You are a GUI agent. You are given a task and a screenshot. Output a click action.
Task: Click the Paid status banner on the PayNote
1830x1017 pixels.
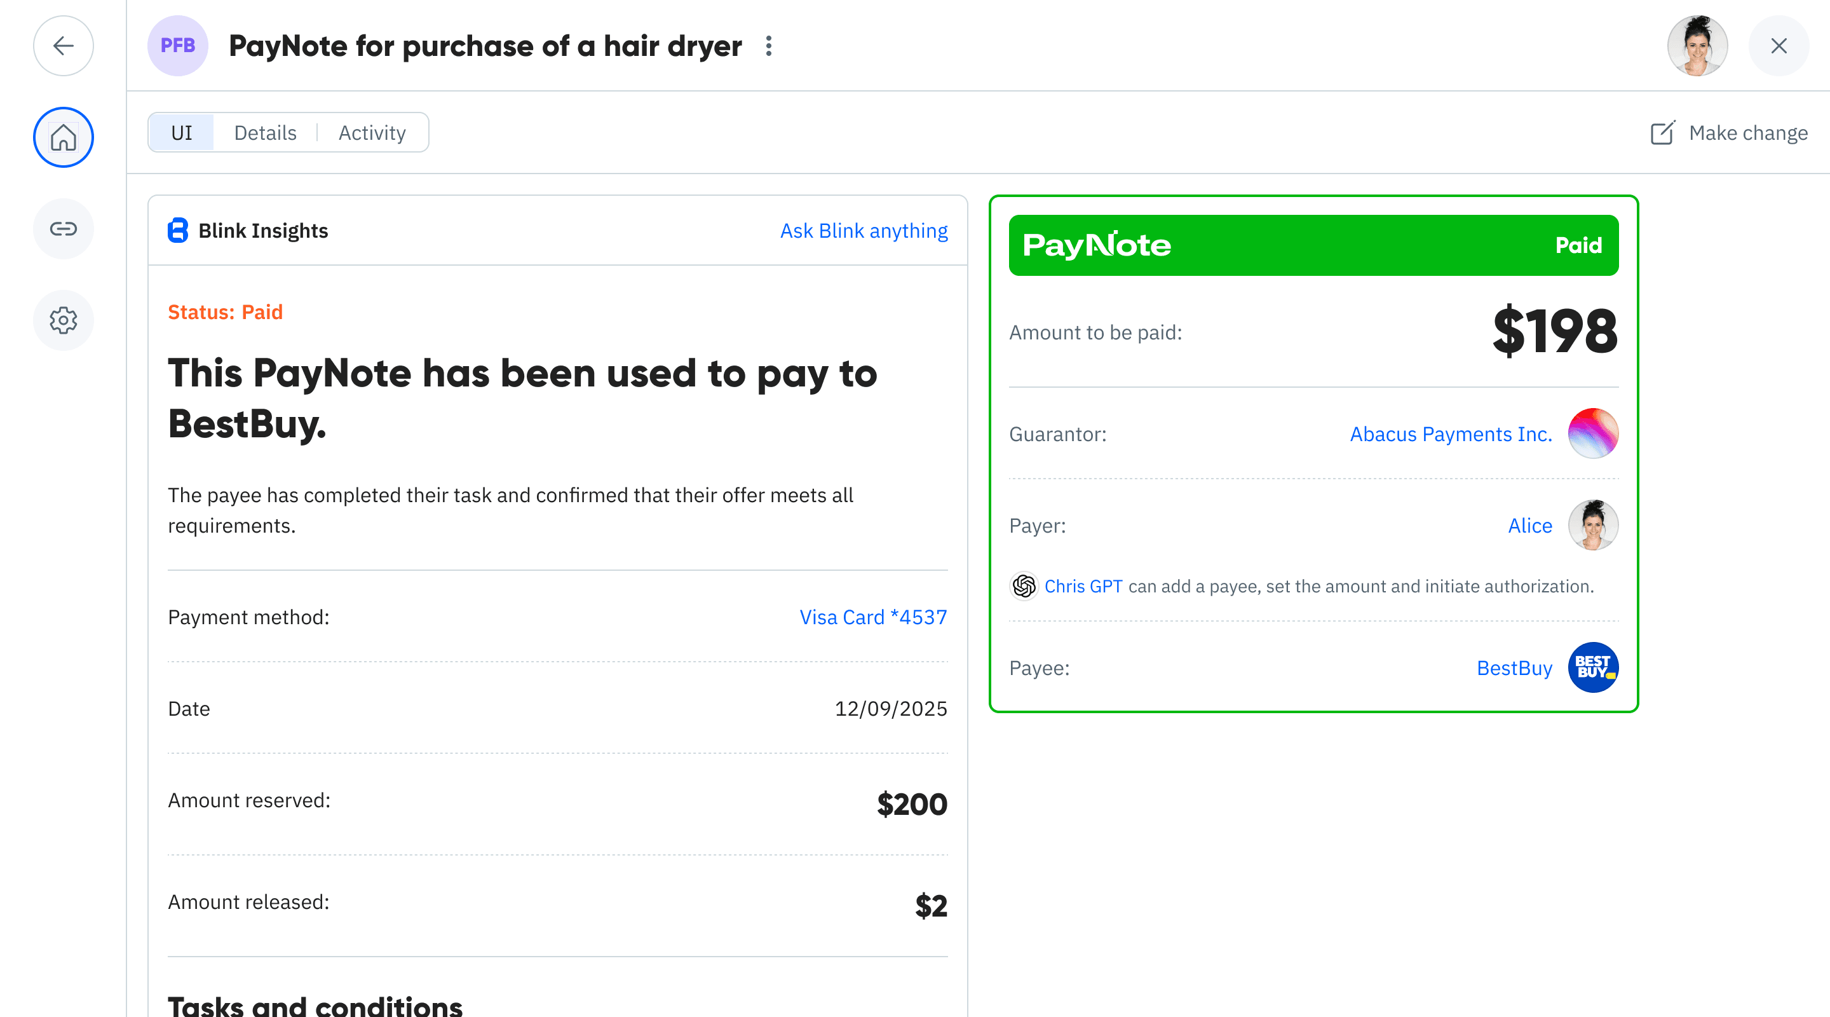[1579, 245]
